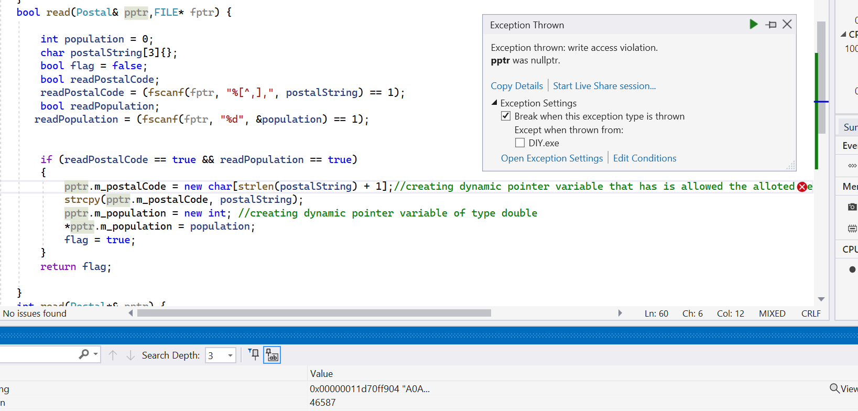
Task: Click the 'Ch: 6' character indicator
Action: (x=692, y=313)
